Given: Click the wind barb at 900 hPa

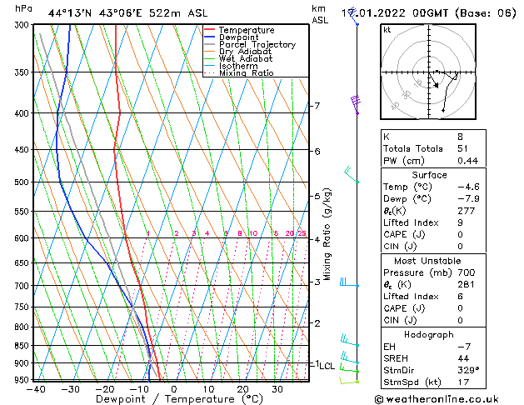Looking at the screenshot, I should 350,357.
